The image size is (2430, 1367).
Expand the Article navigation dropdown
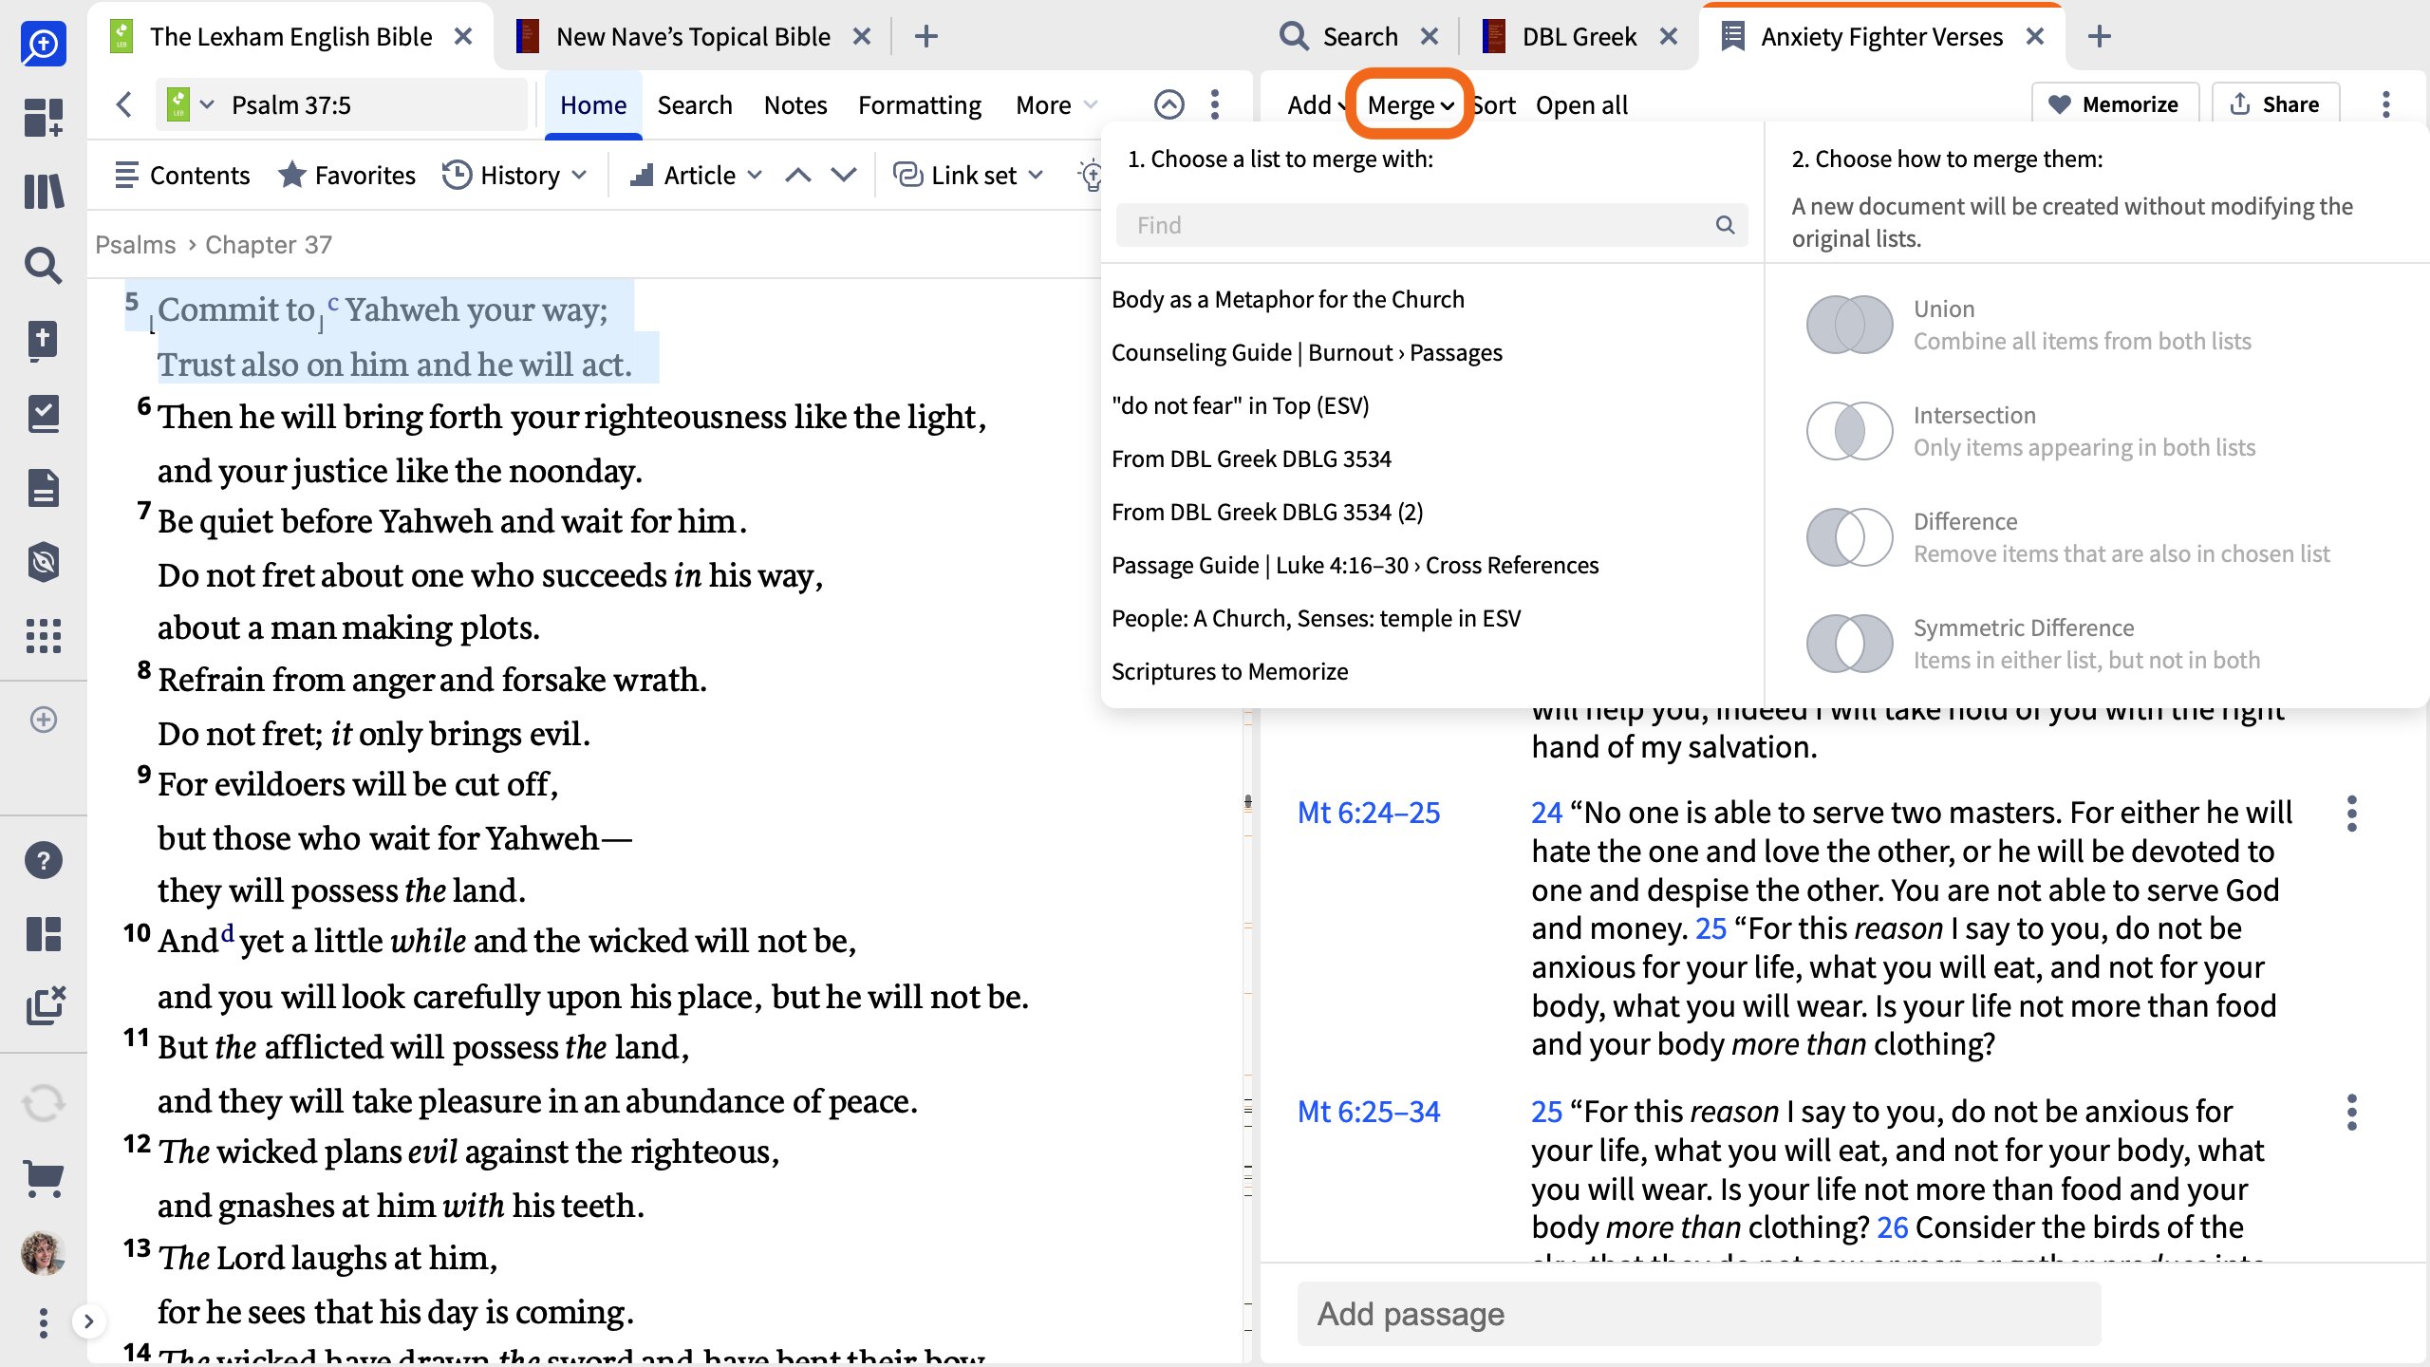(696, 176)
